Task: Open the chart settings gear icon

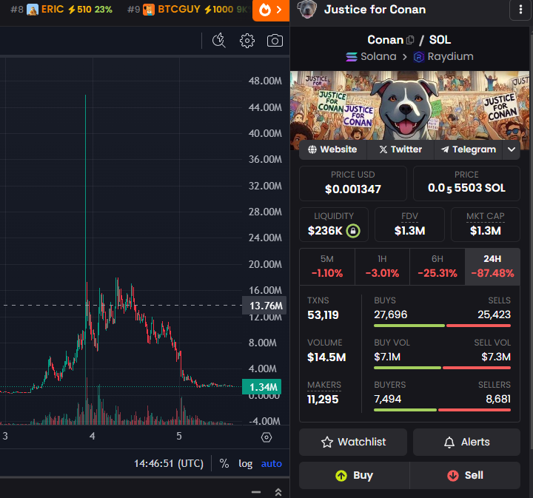Action: tap(247, 41)
